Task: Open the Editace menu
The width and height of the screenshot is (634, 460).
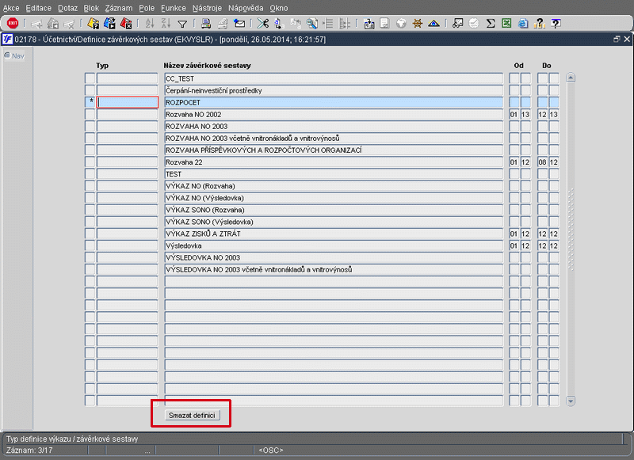Action: 38,8
